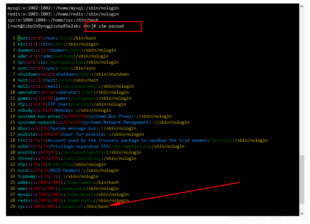Select the daemon:x:2:2 line
The width and height of the screenshot is (310, 224).
[67, 50]
